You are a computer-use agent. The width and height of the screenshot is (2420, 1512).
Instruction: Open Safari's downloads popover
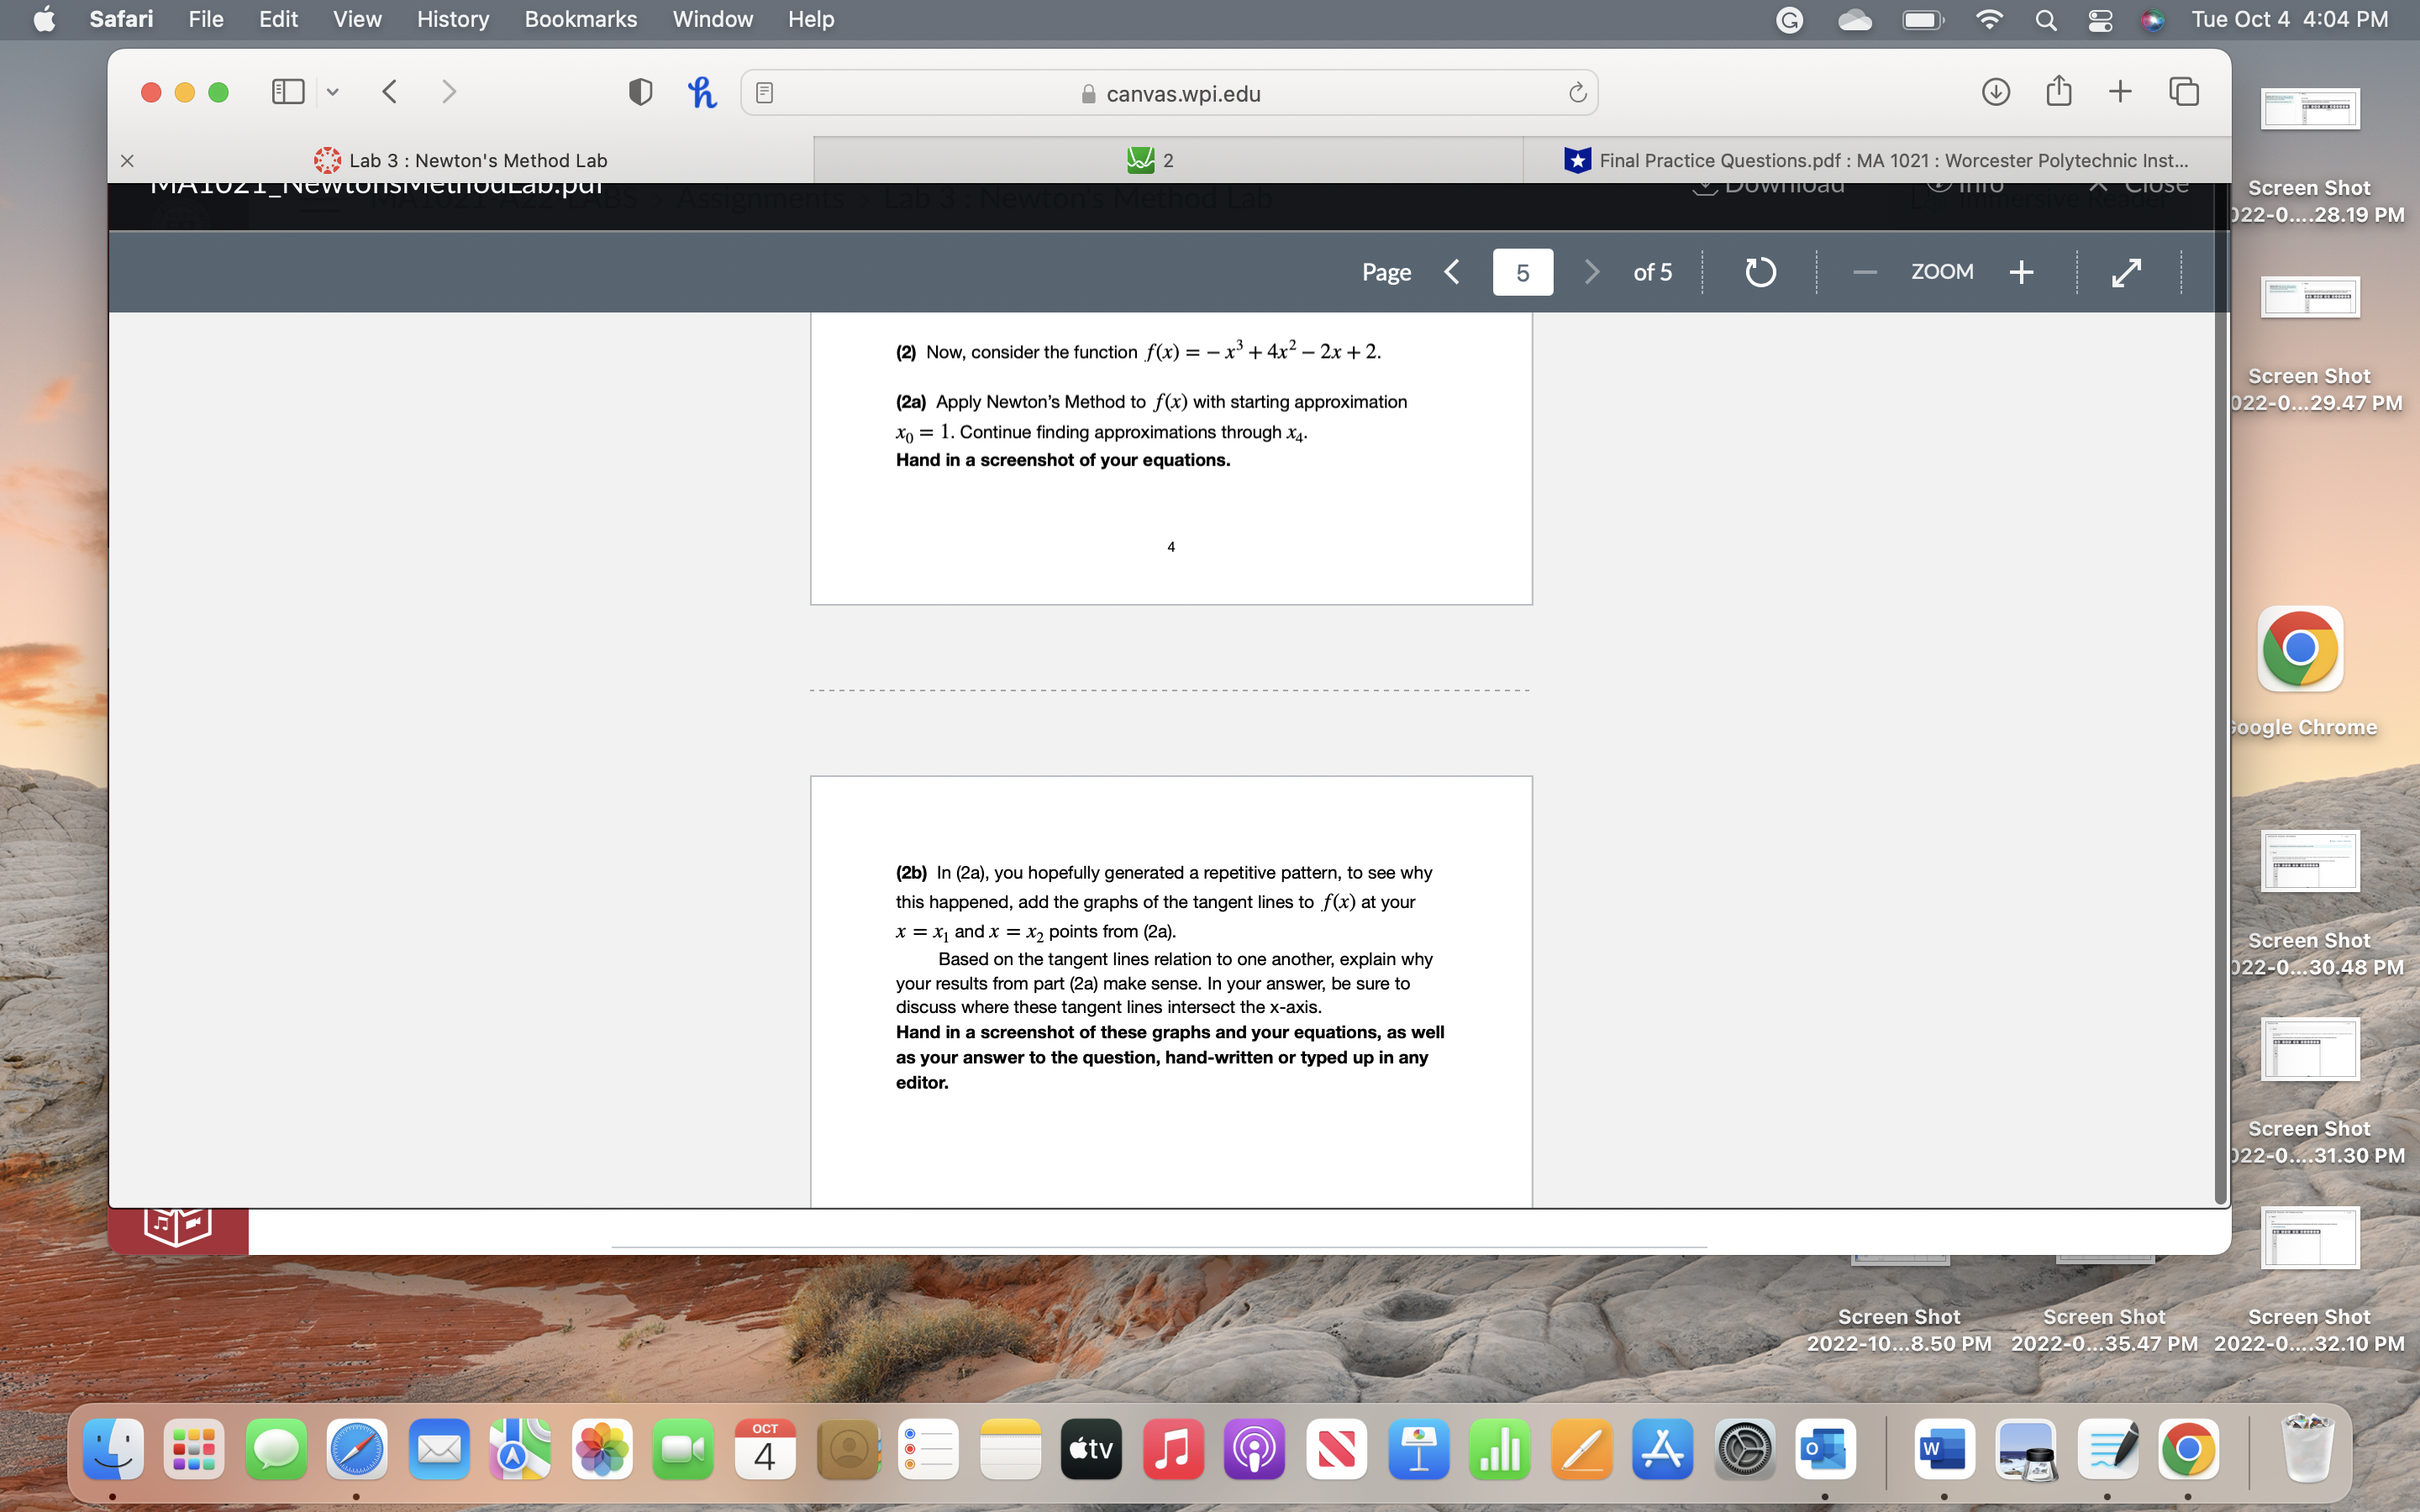(x=1996, y=91)
